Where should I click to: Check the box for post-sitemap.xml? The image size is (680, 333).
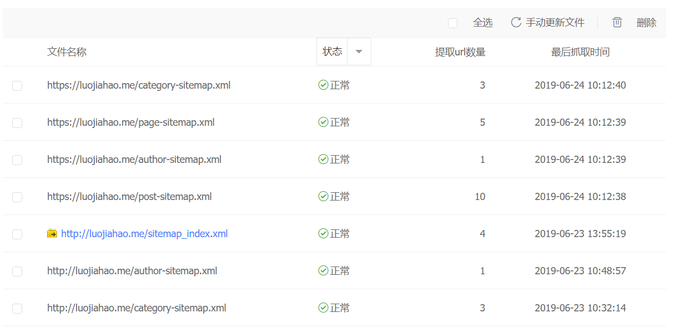tap(17, 197)
